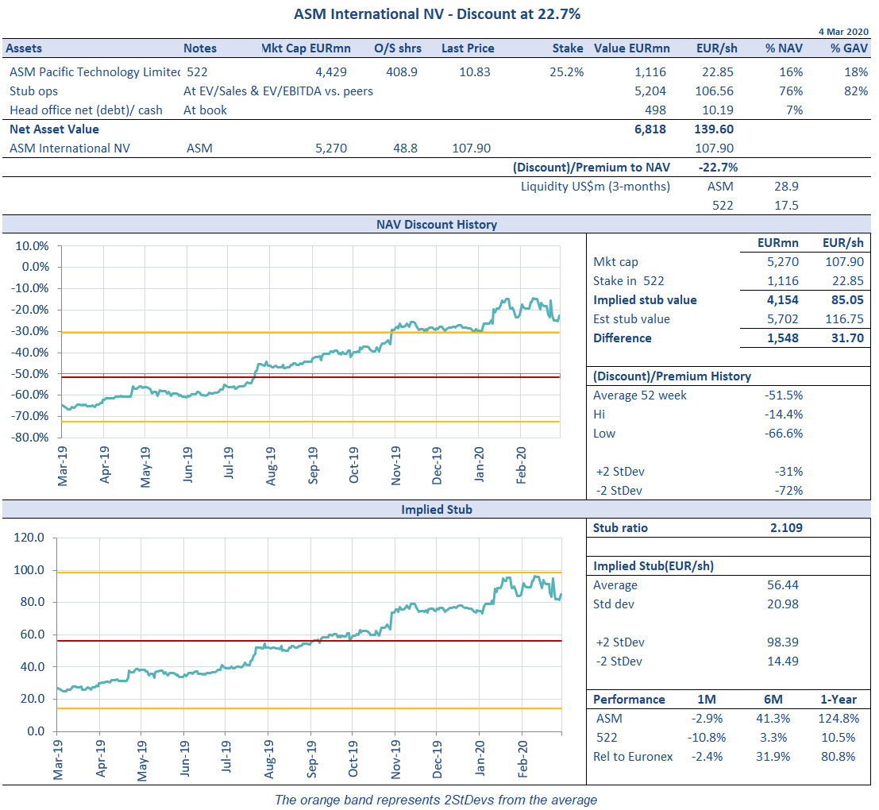This screenshot has height=810, width=879.
Task: Click the orange band footnote text
Action: (436, 800)
